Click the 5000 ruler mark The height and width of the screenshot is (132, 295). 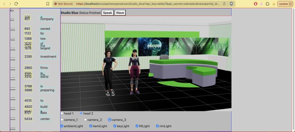(13, 109)
